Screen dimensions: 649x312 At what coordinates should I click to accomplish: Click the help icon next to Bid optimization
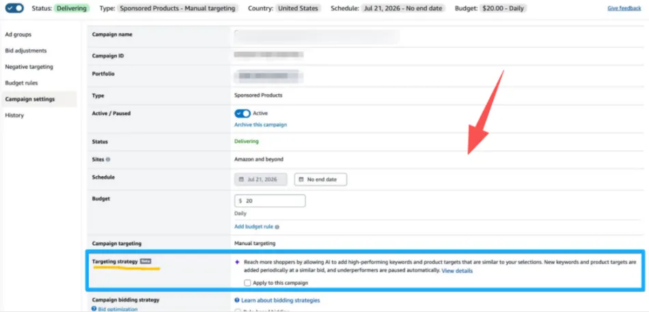[94, 309]
